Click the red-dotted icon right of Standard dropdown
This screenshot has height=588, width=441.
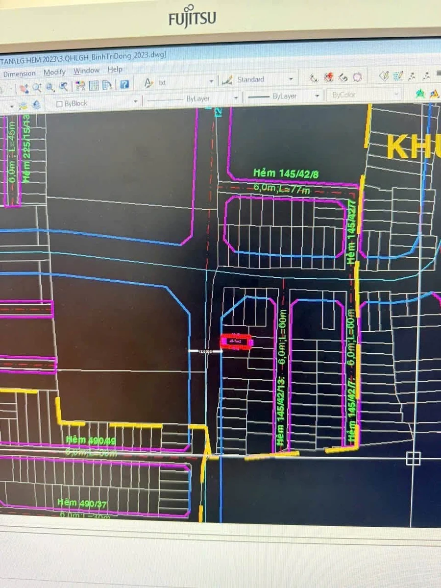[x=328, y=77]
